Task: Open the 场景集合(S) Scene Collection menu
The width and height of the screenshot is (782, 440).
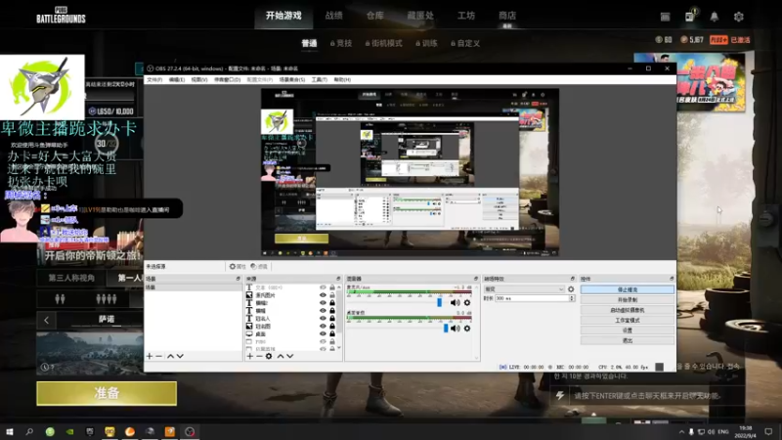Action: tap(291, 80)
